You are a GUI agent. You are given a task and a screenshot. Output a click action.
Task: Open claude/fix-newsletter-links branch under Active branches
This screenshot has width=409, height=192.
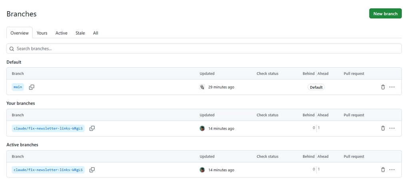pos(48,170)
